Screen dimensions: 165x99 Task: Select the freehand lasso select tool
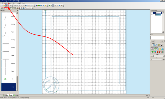click(x=159, y=45)
